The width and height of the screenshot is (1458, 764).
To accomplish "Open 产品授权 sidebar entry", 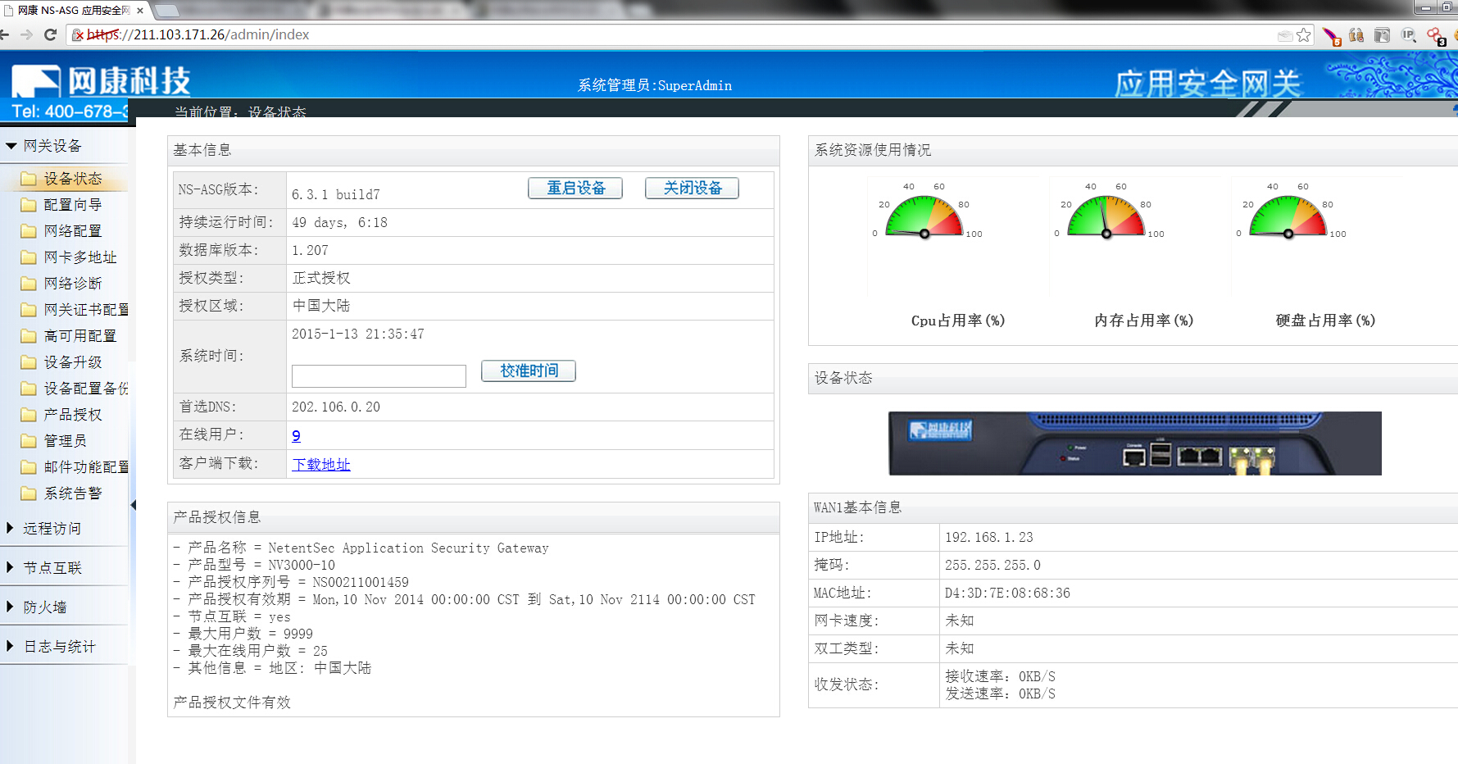I will point(72,415).
